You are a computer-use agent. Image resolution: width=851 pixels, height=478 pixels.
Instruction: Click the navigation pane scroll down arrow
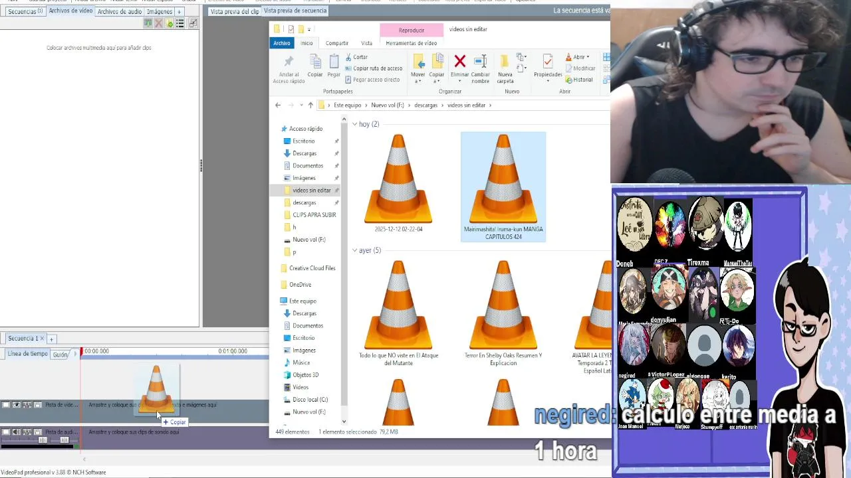(x=344, y=422)
